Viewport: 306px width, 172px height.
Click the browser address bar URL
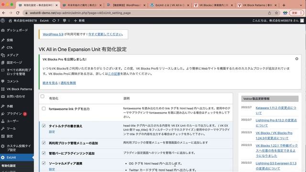tap(80, 13)
